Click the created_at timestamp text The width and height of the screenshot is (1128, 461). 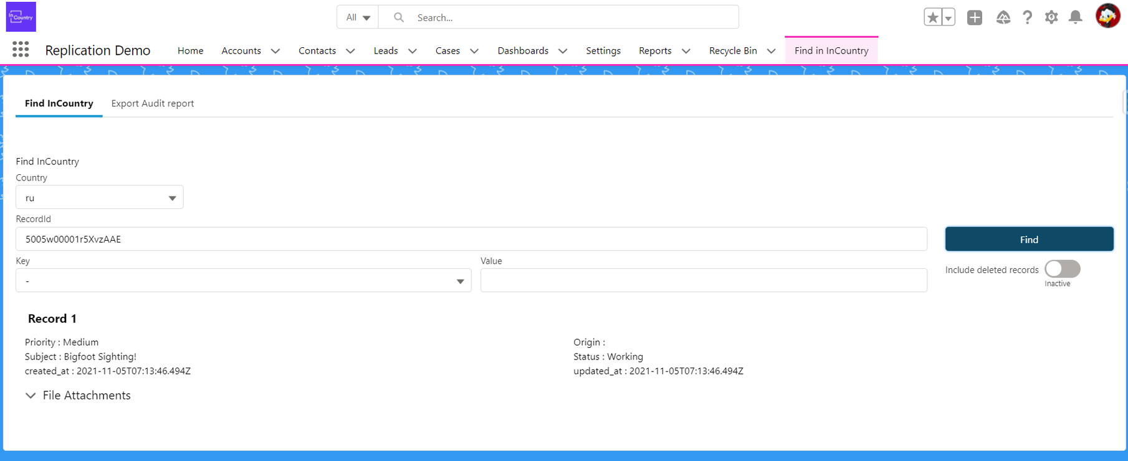[x=108, y=371]
